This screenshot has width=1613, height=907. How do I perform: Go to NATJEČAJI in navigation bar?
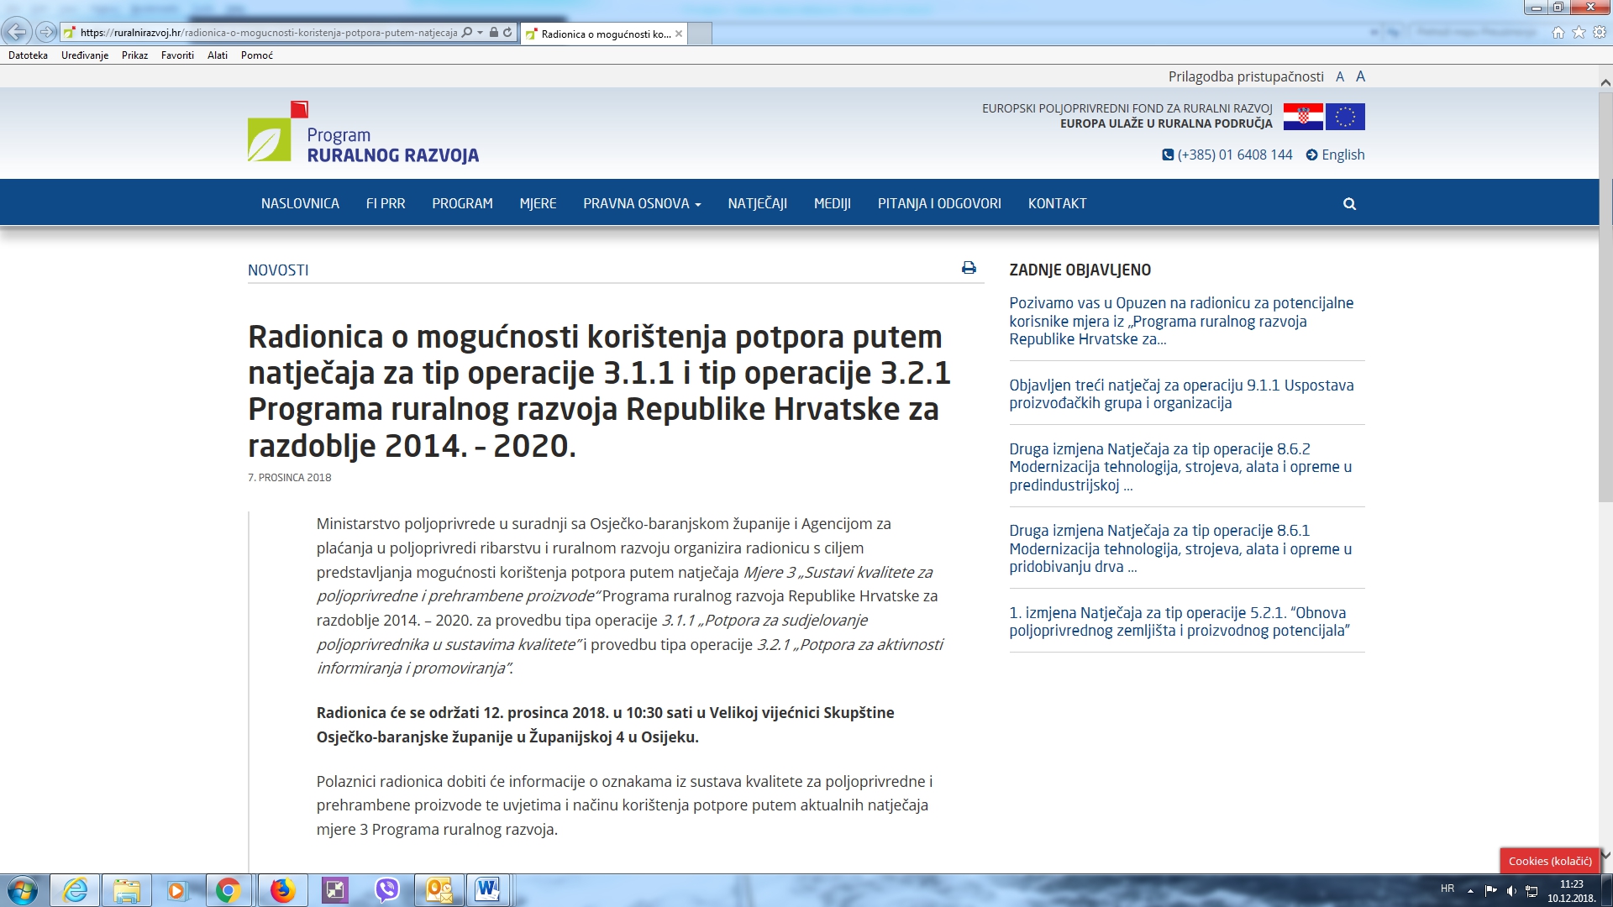[x=757, y=203]
